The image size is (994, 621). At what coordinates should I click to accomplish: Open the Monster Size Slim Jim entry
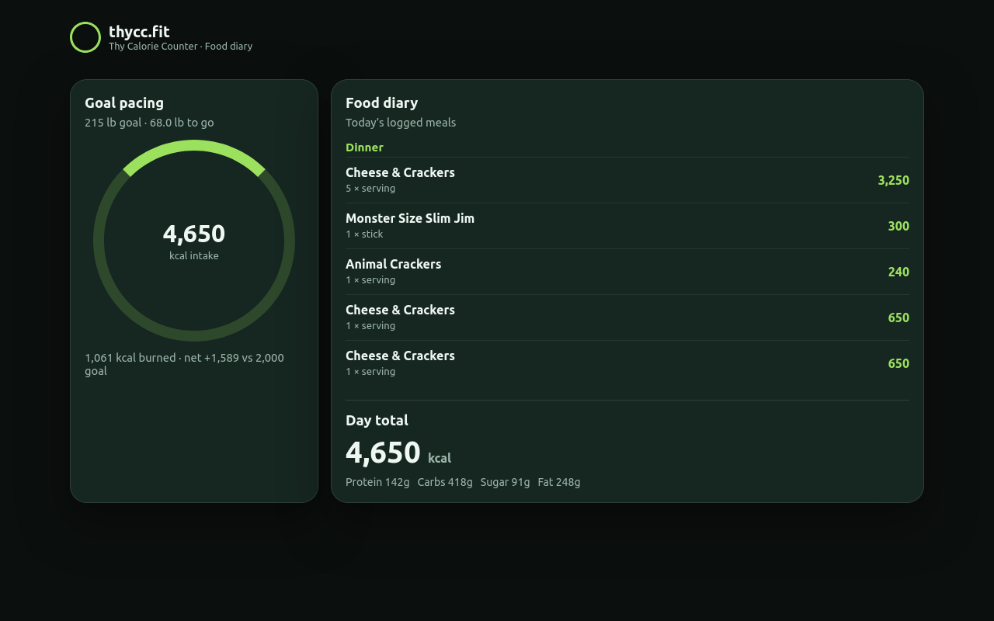pyautogui.click(x=627, y=226)
